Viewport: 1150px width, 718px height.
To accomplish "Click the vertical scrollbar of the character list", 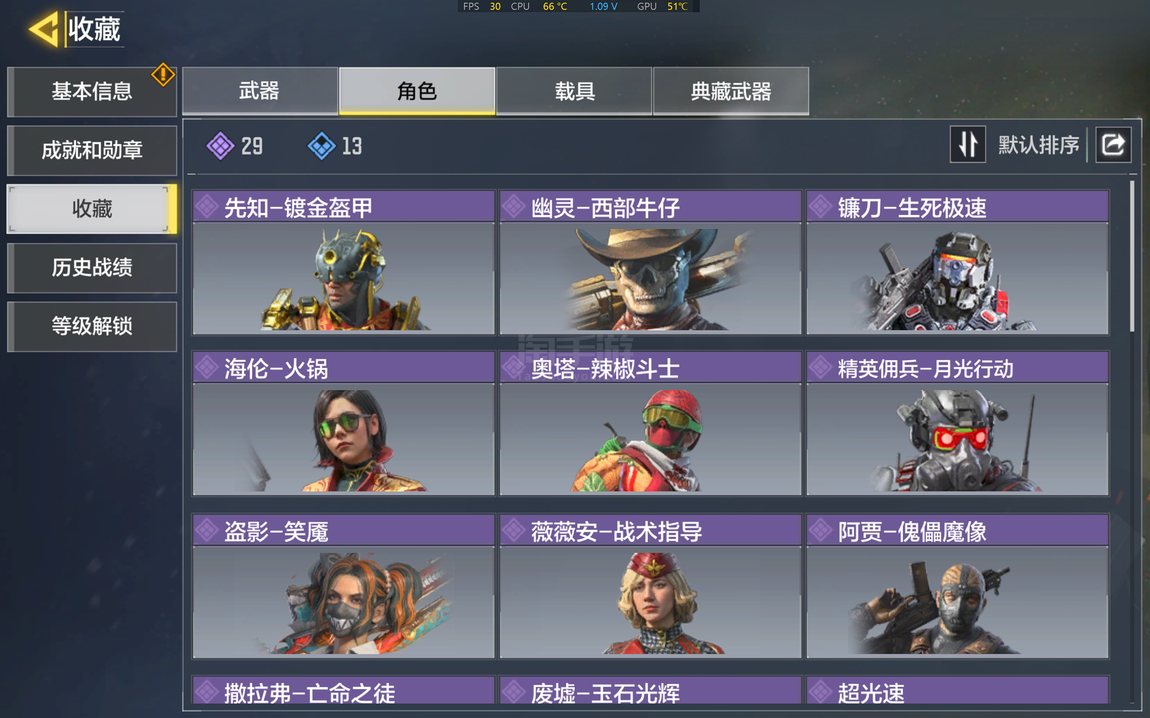I will [x=1132, y=256].
